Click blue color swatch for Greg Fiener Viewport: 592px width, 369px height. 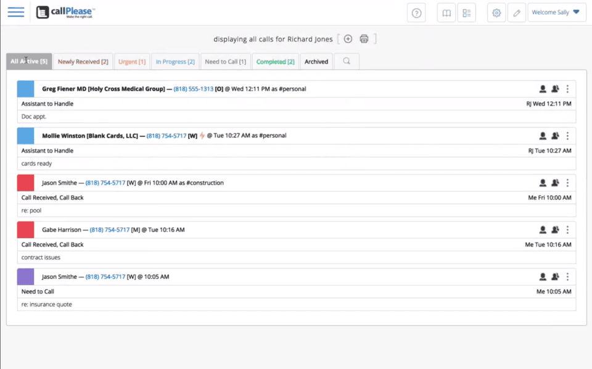(26, 89)
